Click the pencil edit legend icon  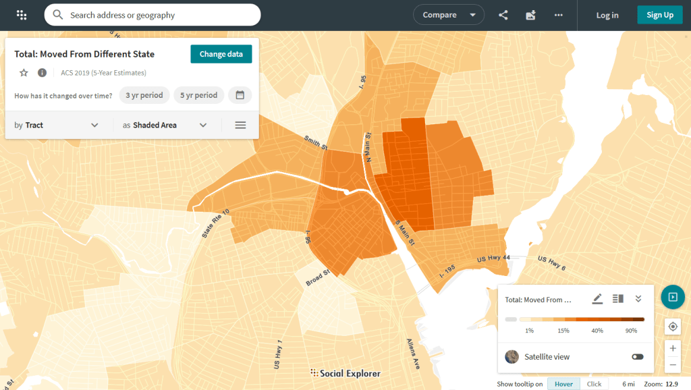click(x=597, y=299)
